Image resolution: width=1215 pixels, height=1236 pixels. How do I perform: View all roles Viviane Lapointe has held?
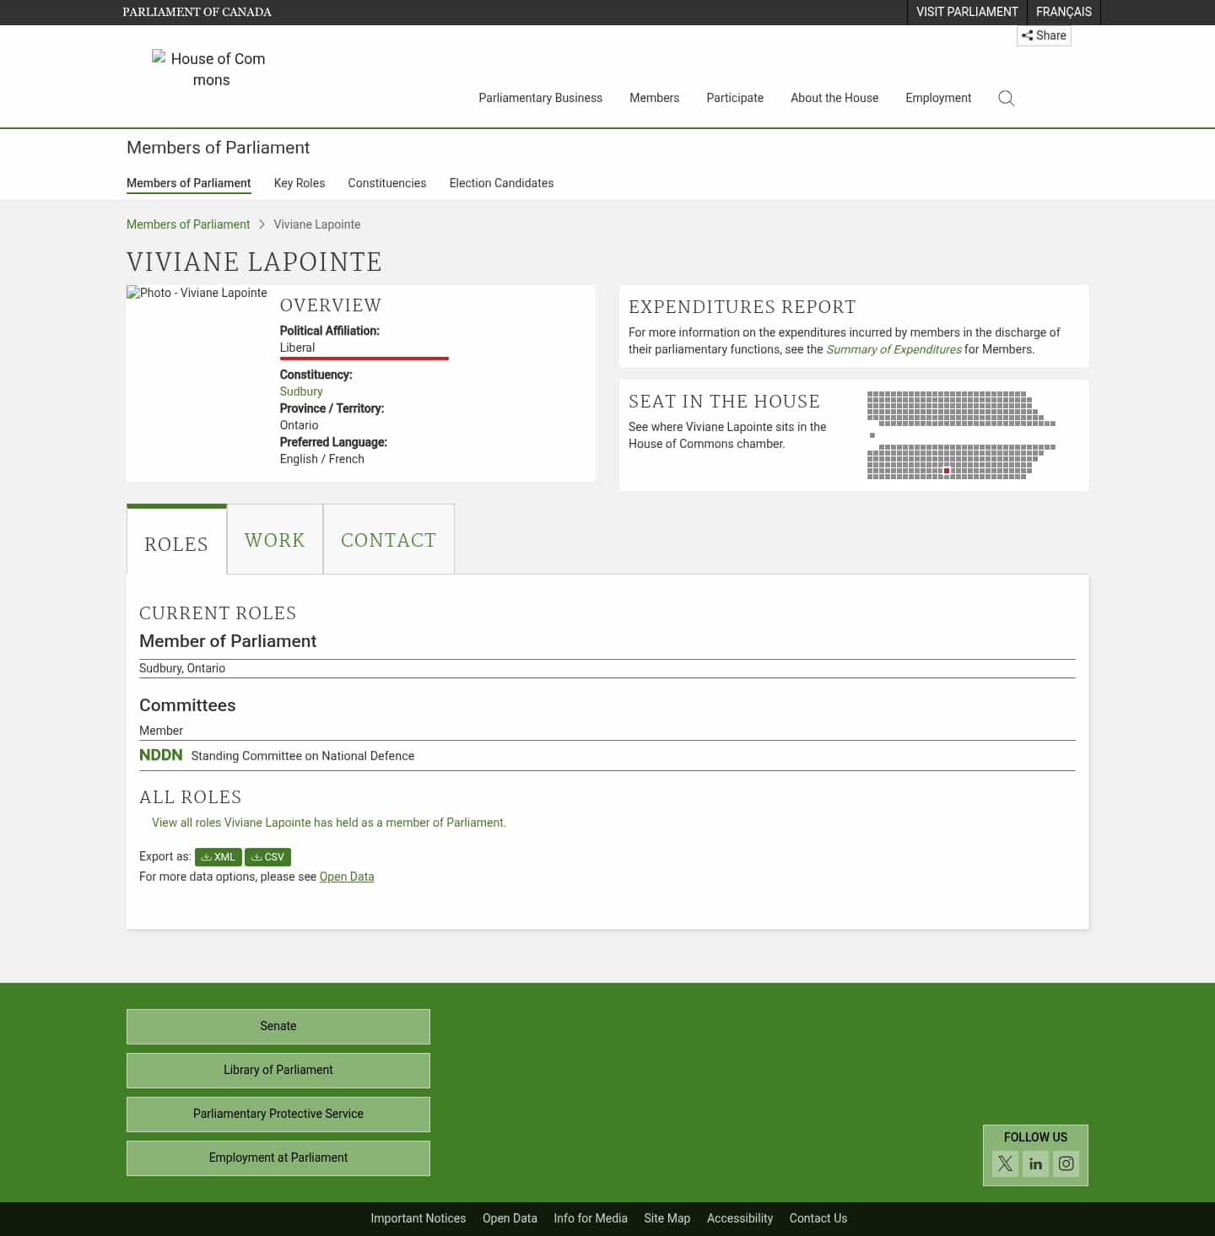click(x=328, y=822)
